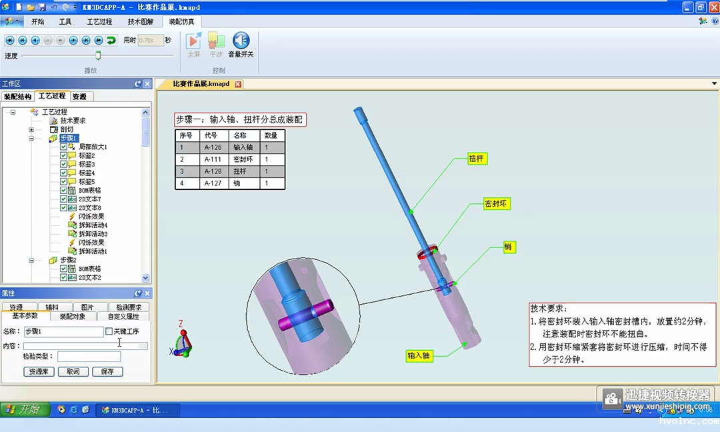Click the 速度 speed slider handle
Image resolution: width=720 pixels, height=432 pixels.
tap(98, 56)
